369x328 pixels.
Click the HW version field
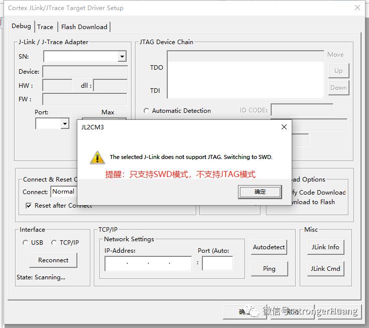pyautogui.click(x=57, y=85)
